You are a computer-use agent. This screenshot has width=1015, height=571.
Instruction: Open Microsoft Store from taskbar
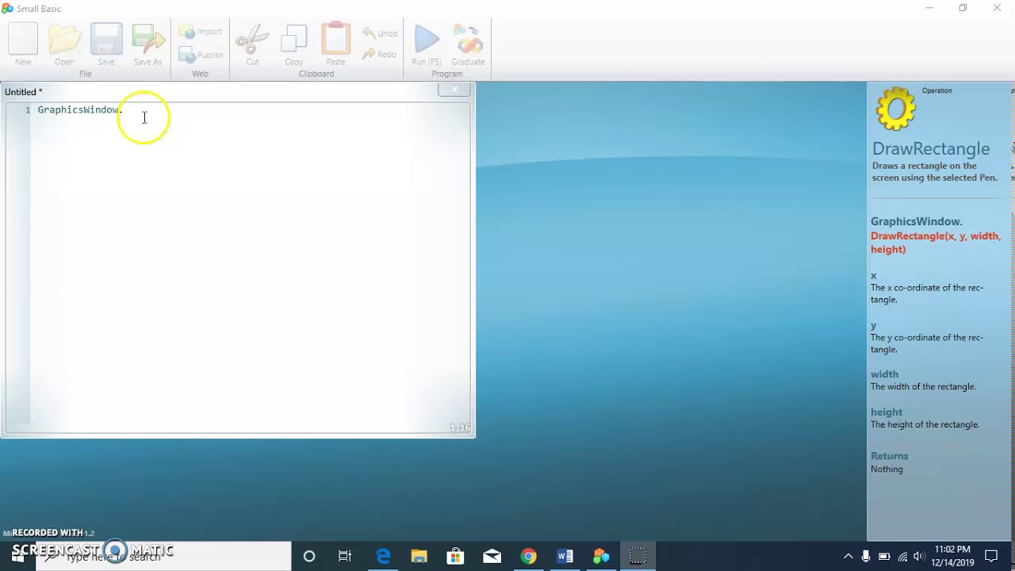(455, 557)
